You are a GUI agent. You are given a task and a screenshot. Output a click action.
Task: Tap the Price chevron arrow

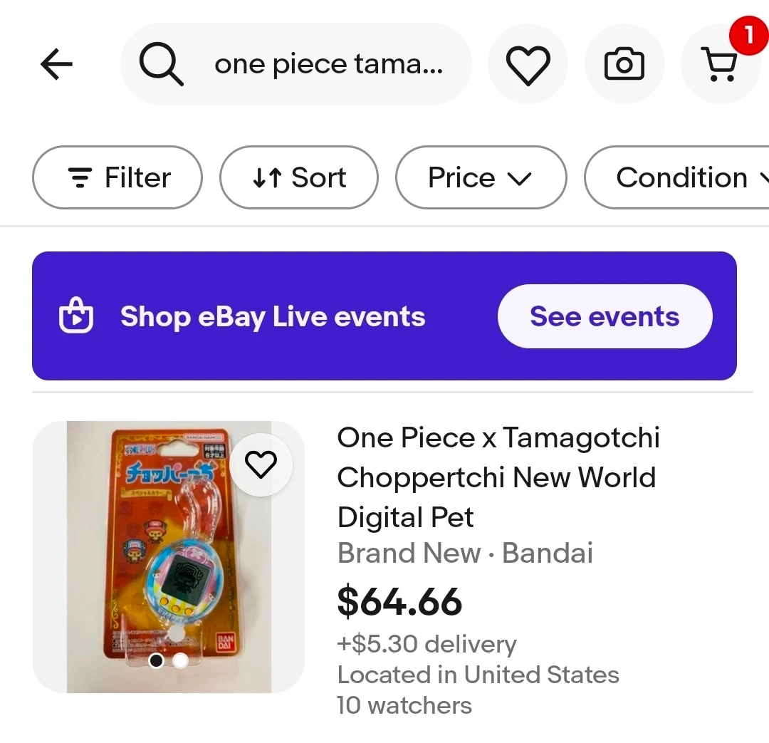coord(520,178)
